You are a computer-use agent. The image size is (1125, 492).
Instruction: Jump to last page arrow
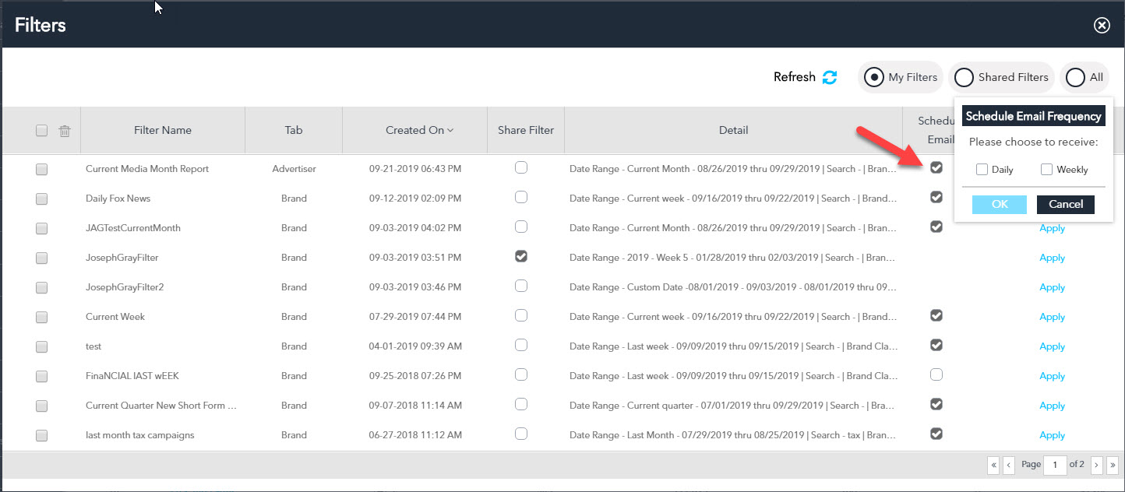1112,465
